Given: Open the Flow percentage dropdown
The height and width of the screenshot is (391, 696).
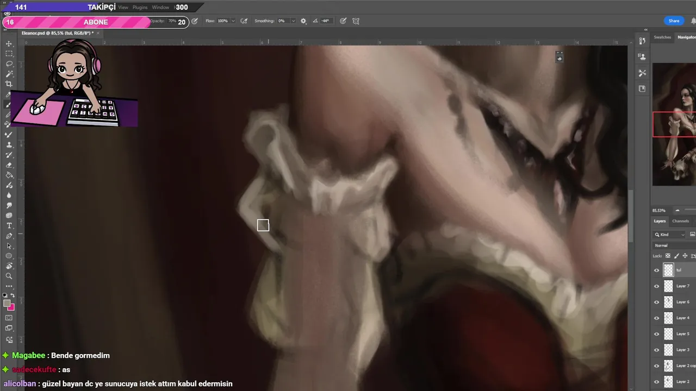Looking at the screenshot, I should point(233,21).
